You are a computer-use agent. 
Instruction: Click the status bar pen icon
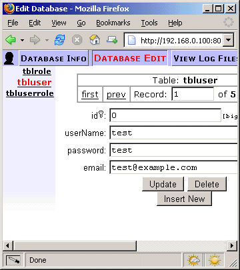(13, 260)
